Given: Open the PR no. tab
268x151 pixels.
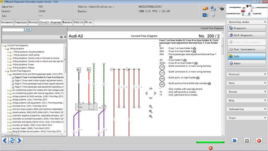Looking at the screenshot, I should [x=89, y=22].
